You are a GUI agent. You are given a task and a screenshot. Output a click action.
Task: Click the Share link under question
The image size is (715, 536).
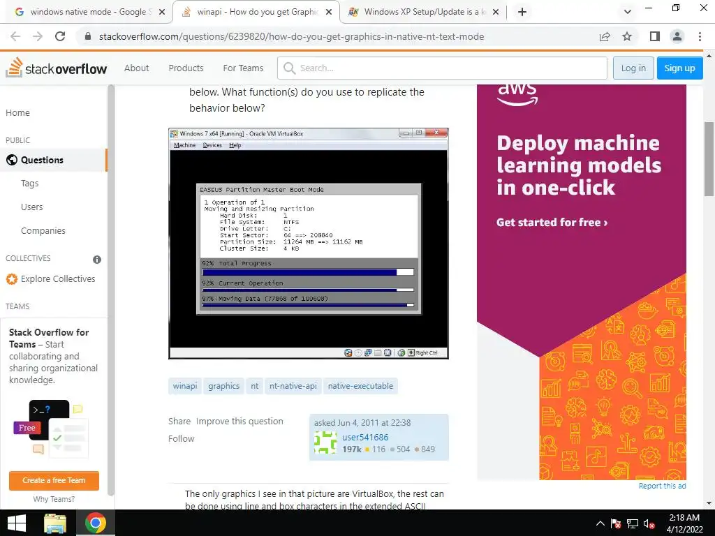point(179,421)
